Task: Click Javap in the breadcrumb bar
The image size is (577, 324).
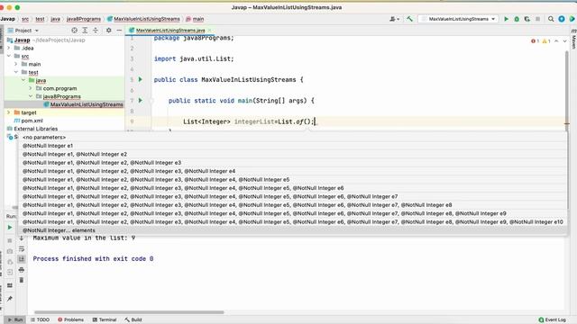Action: (8, 19)
